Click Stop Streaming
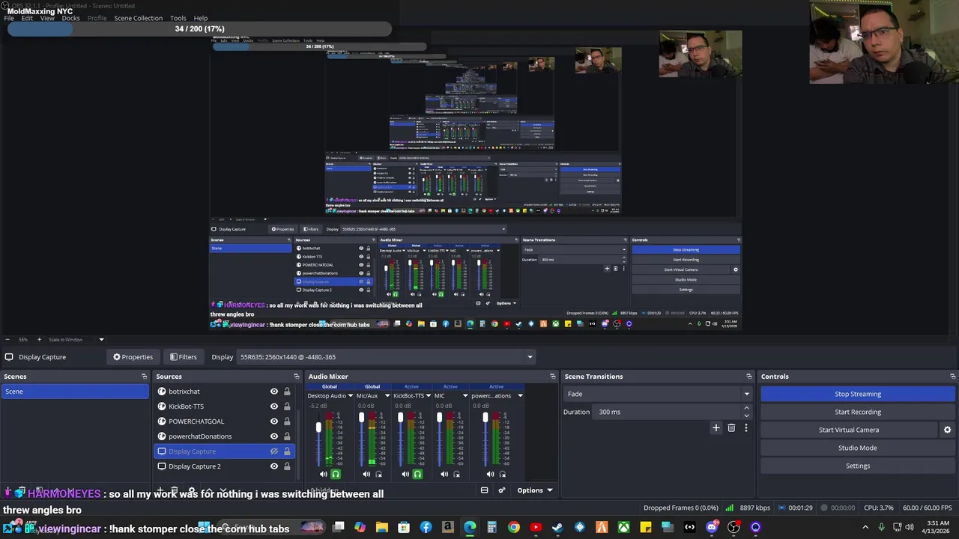Screen dimensions: 959x539 858,394
